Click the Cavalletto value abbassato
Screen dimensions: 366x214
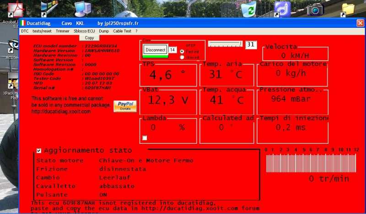coord(117,186)
